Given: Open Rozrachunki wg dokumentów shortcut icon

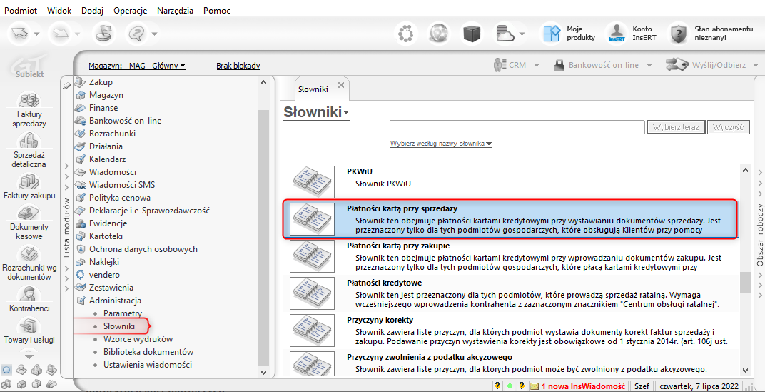Looking at the screenshot, I should [29, 254].
